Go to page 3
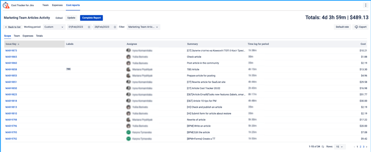 point(364,146)
